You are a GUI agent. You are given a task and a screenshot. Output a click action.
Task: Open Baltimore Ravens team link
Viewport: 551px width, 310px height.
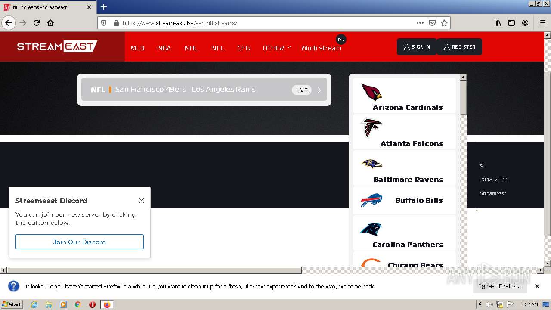coord(404,167)
